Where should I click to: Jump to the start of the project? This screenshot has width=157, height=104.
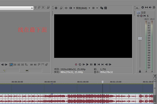(99, 65)
